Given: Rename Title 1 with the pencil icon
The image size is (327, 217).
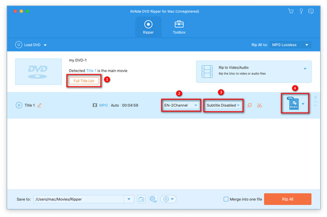Looking at the screenshot, I should [x=40, y=105].
